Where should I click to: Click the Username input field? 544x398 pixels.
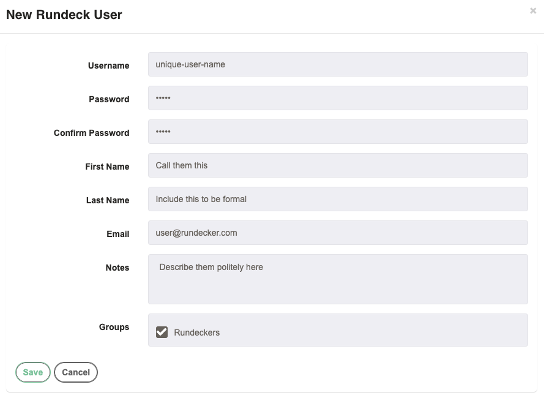[x=337, y=64]
